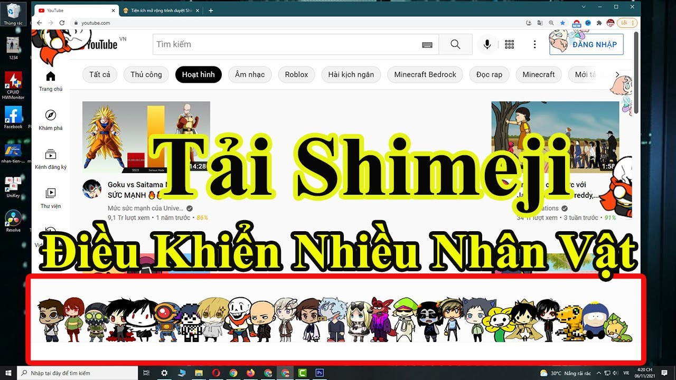
Task: Select the Roblox filter chip
Action: click(296, 74)
